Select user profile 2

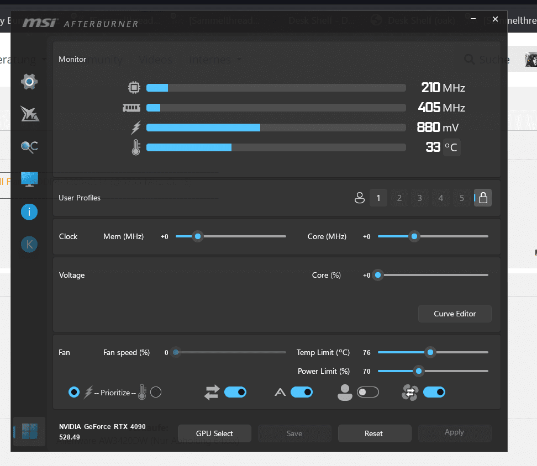pos(399,198)
